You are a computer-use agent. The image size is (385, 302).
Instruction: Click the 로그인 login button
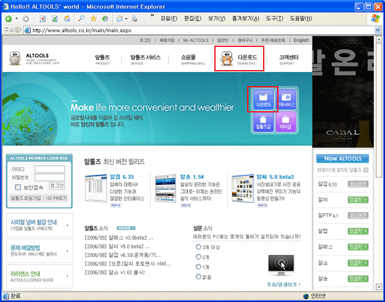[57, 186]
